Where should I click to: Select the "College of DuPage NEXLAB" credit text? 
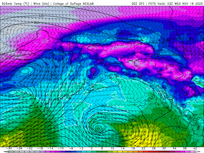(x=73, y=4)
